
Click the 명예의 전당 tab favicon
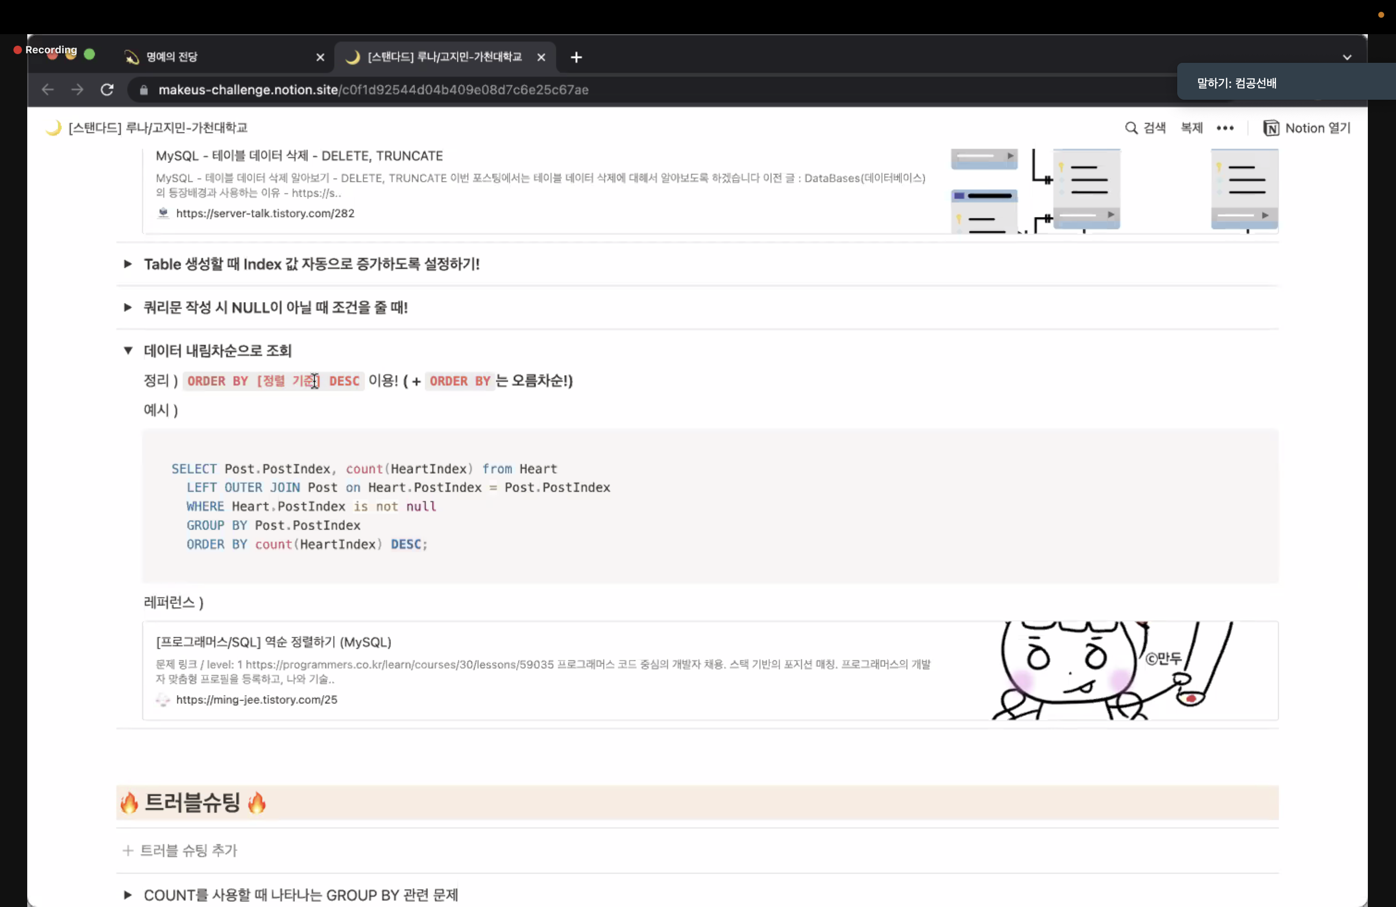tap(132, 57)
